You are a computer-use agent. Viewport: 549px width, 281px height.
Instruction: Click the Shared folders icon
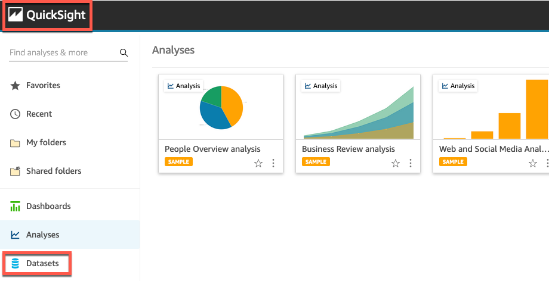coord(16,171)
